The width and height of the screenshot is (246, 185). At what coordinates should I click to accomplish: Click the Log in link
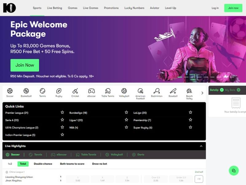tap(215, 8)
